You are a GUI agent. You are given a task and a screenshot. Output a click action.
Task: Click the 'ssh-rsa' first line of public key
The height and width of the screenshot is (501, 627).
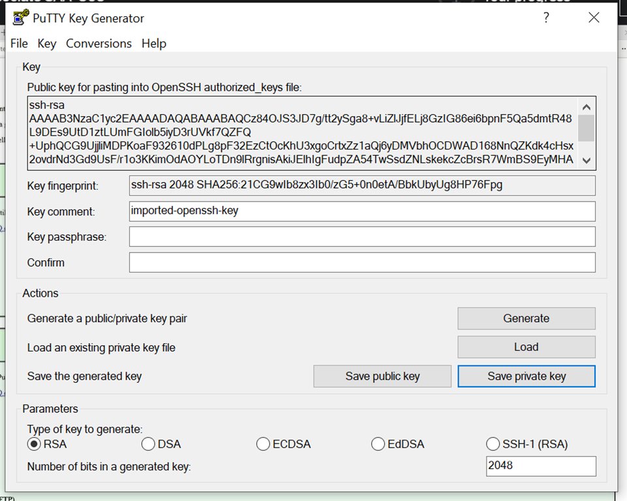tap(47, 105)
